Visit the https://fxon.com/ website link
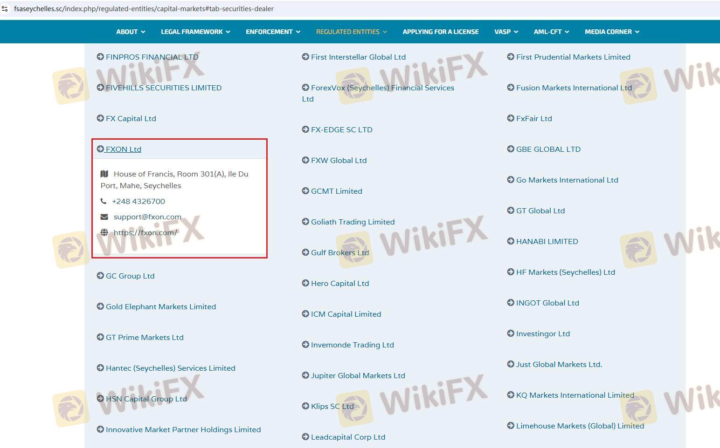Screen dimensions: 720x448 point(145,232)
